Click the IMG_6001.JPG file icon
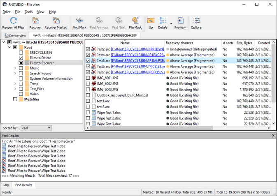Image resolution: width=277 pixels, height=196 pixels. (93, 78)
